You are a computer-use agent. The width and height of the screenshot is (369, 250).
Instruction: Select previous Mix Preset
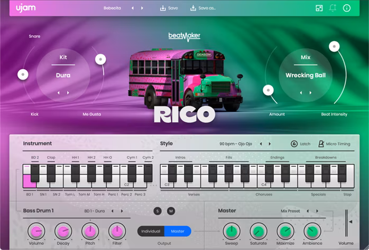pos(308,211)
